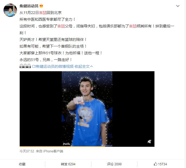This screenshot has height=168, width=186.
Task: Click the 今天07:52 timestamp
Action: [27, 151]
